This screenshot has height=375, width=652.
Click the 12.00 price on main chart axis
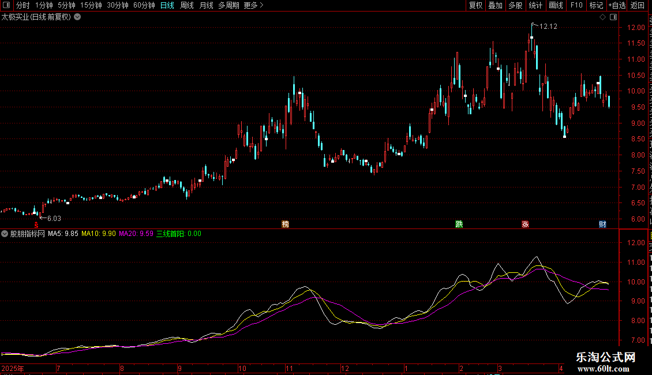click(x=636, y=28)
